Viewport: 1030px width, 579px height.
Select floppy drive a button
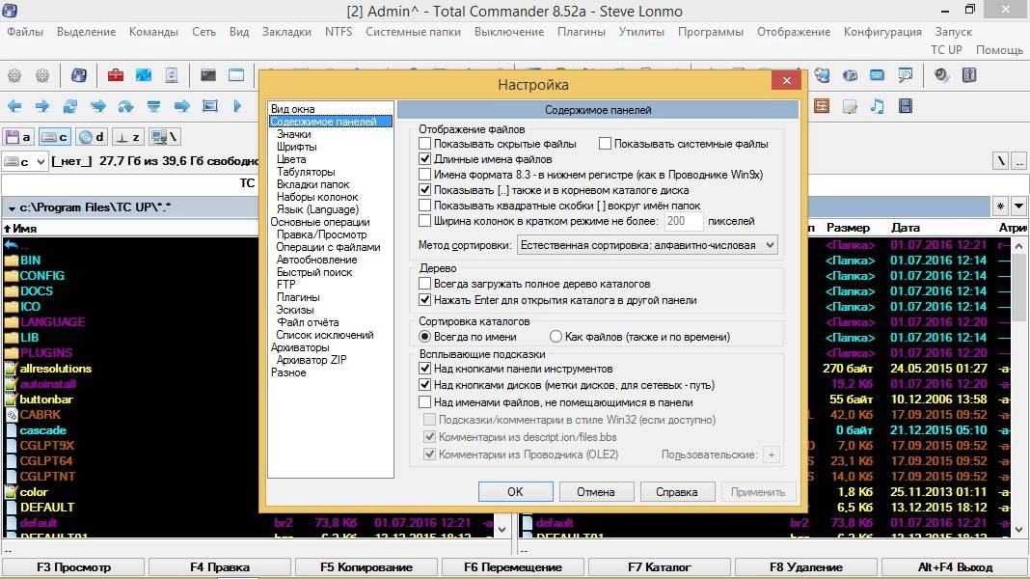point(18,137)
